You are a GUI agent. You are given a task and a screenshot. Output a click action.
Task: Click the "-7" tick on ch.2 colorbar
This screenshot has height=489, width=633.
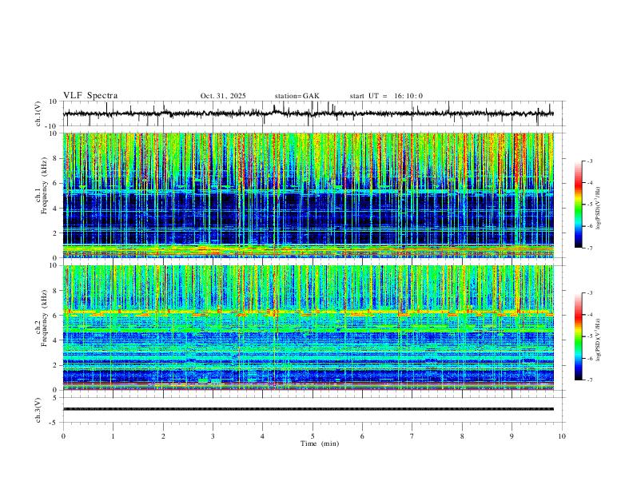[589, 380]
